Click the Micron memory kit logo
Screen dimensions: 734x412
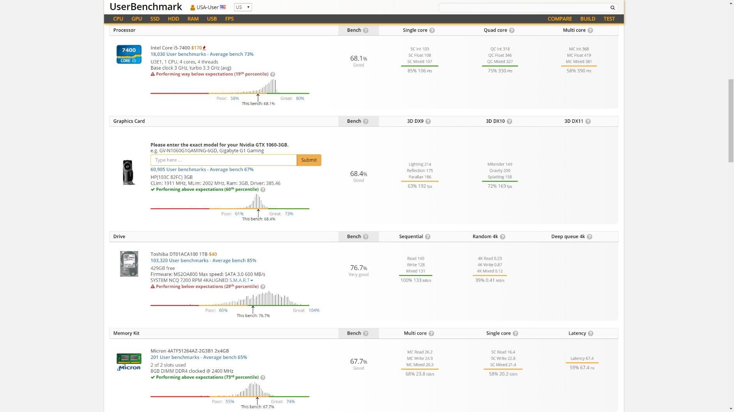129,362
